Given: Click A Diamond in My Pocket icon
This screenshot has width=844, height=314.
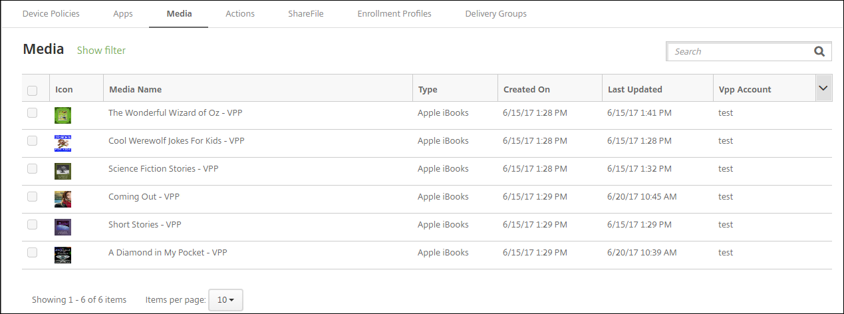Looking at the screenshot, I should (x=63, y=255).
